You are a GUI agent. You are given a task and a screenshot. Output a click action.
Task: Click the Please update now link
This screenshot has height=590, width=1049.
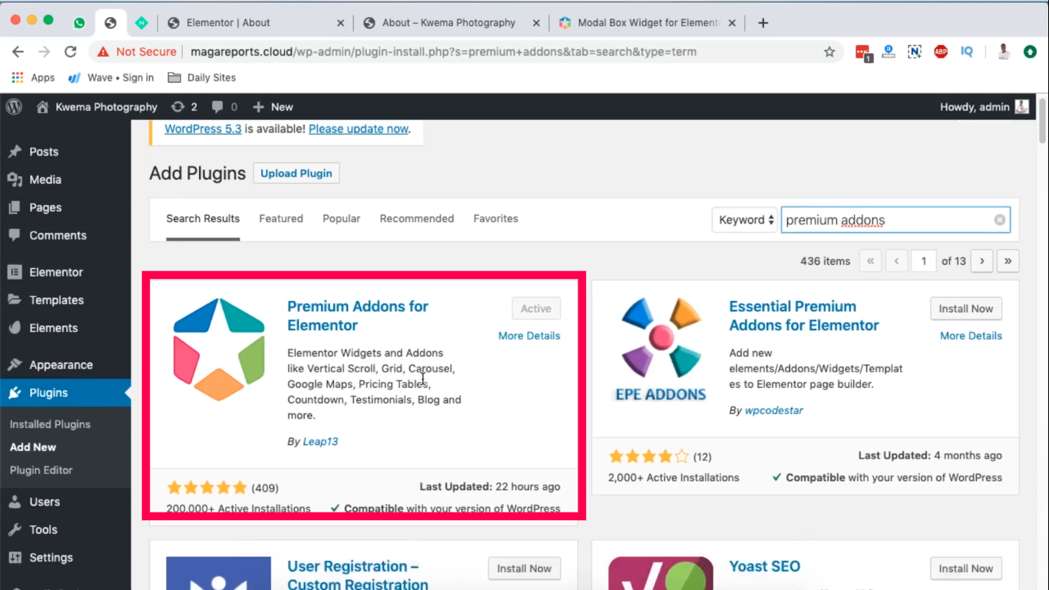coord(359,129)
